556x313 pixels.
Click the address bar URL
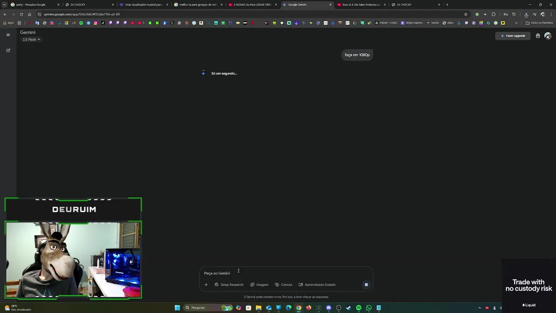[x=82, y=14]
